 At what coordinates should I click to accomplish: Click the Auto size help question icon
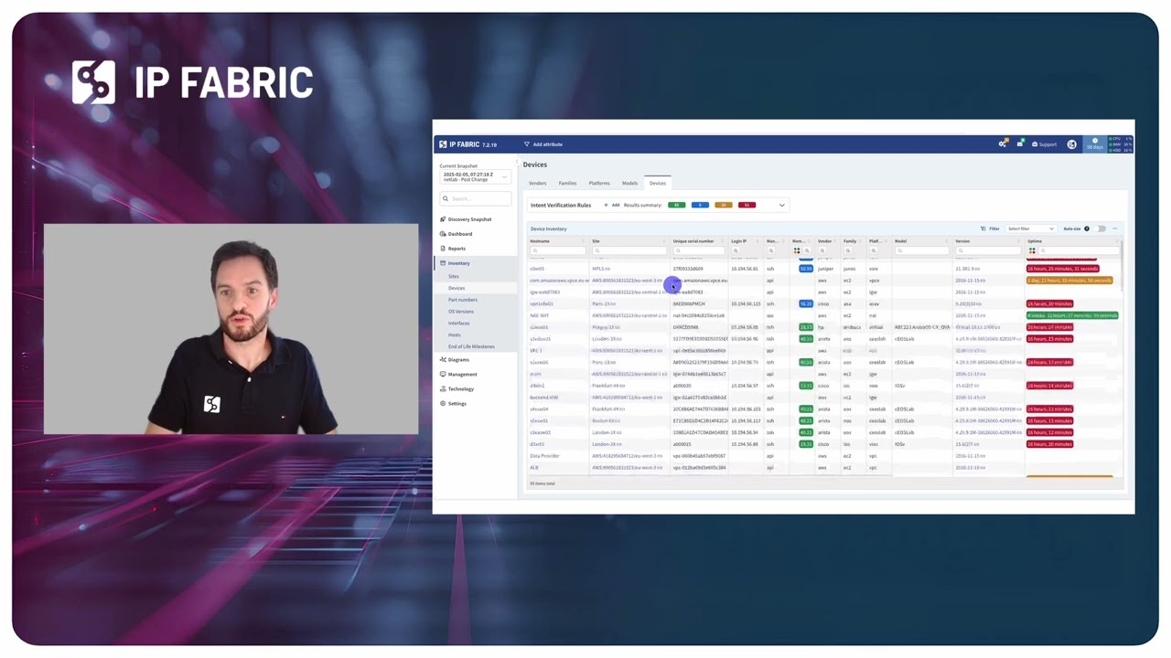tap(1087, 228)
